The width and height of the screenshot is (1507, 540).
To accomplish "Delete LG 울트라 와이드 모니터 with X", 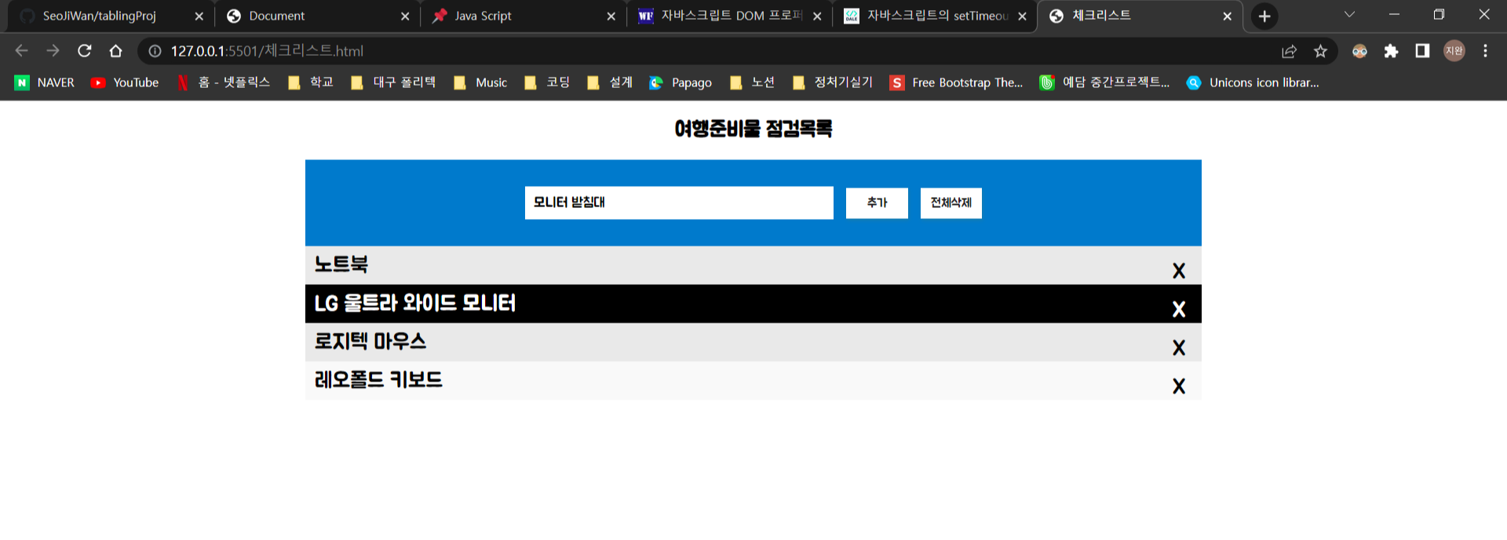I will [1179, 309].
